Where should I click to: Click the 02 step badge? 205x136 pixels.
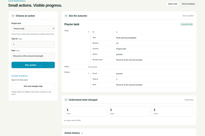(66, 16)
